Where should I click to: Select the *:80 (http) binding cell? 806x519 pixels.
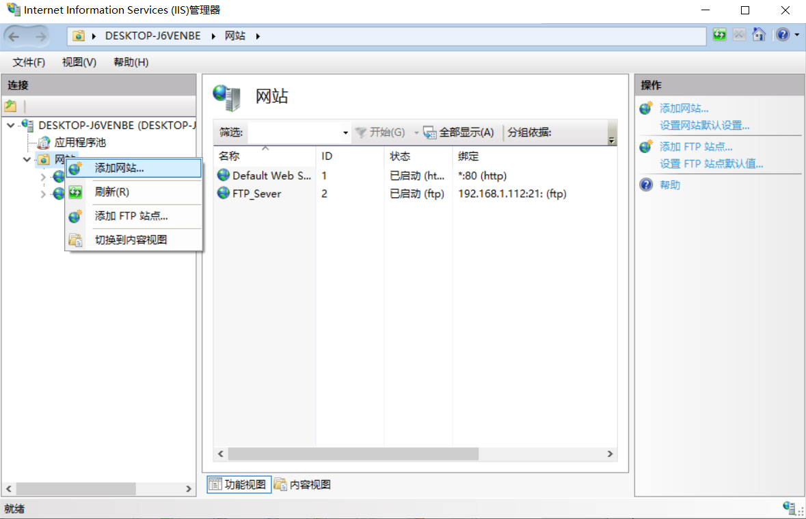(x=482, y=176)
